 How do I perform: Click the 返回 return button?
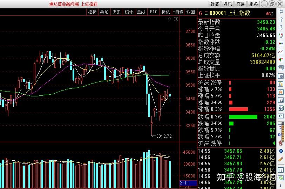(190, 12)
